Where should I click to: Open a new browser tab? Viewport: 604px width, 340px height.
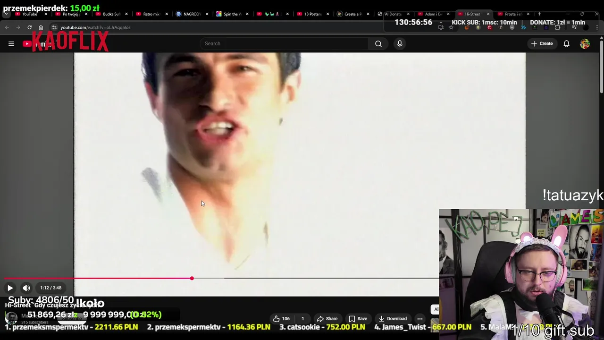(x=539, y=14)
